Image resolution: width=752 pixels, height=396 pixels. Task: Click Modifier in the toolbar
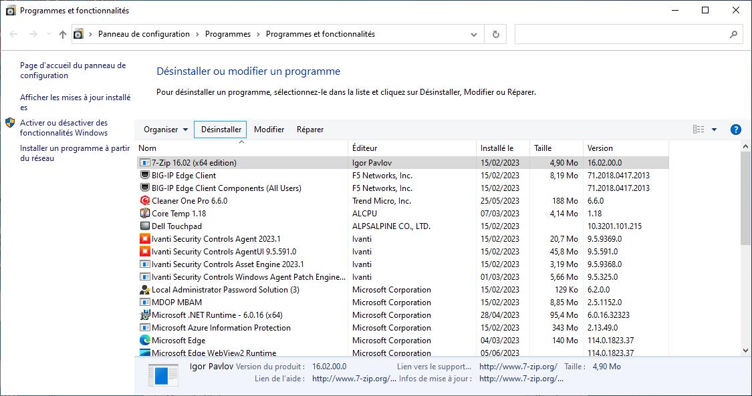(269, 130)
